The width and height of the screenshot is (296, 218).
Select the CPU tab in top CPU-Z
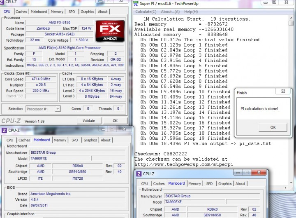pos(7,12)
